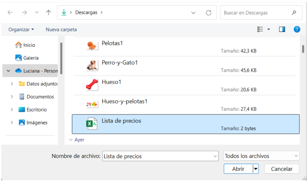Viewport: 307px width, 181px height.
Task: Go back with the left arrow
Action: 10,13
